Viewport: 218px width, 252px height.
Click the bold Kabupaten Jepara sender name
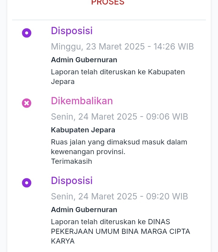click(83, 130)
